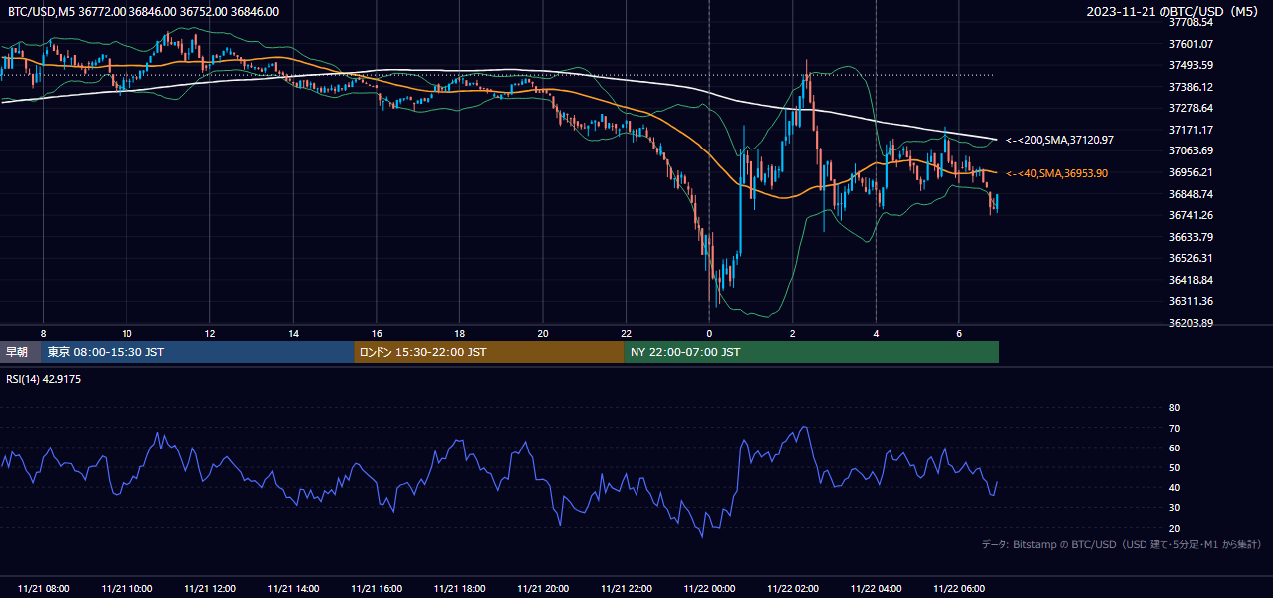1273x598 pixels.
Task: Click bottom axis label 11/21 18:00
Action: [x=459, y=588]
